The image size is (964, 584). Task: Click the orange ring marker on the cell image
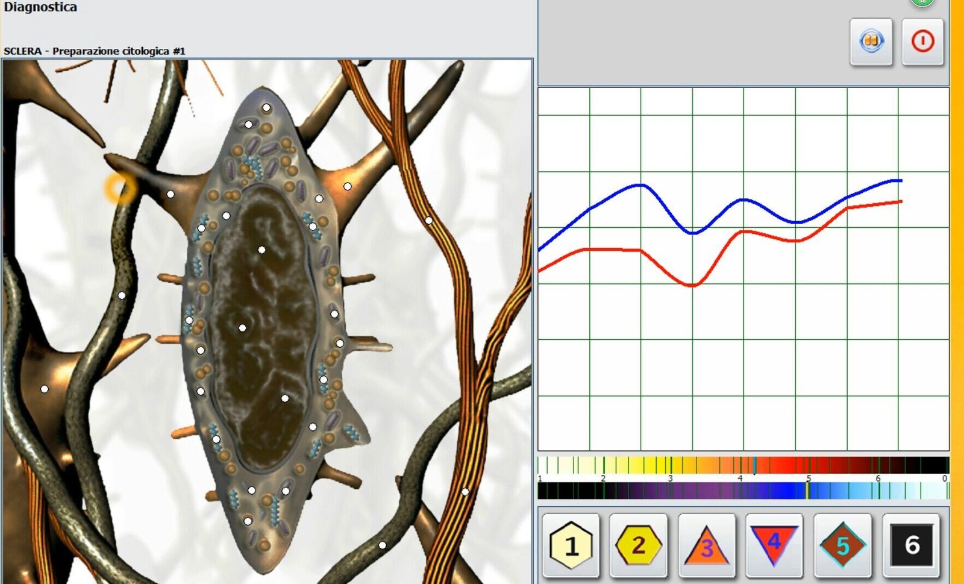point(120,188)
